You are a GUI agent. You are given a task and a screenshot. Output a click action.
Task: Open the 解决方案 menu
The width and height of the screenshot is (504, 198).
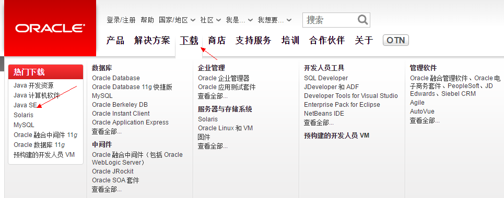point(152,41)
